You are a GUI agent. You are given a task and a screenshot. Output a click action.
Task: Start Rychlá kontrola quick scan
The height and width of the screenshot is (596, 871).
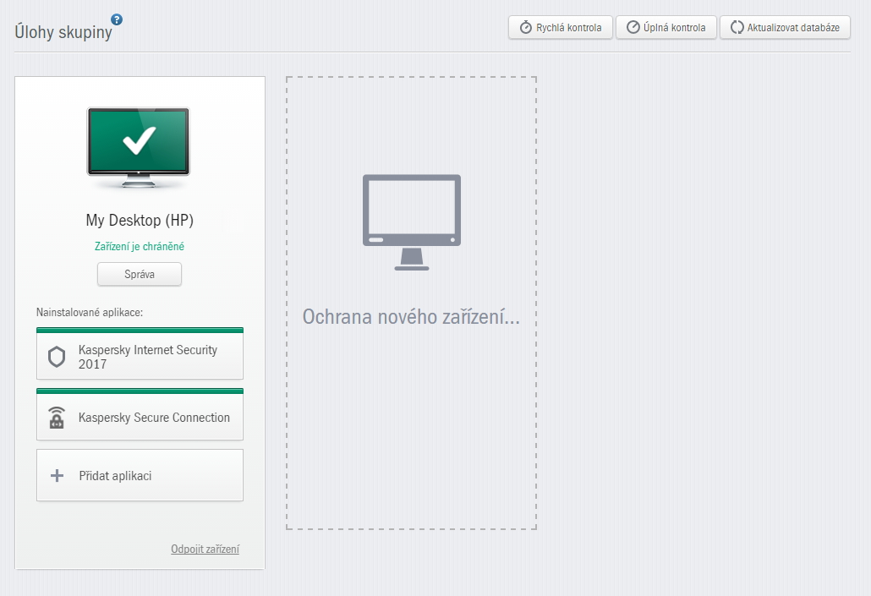pos(560,27)
